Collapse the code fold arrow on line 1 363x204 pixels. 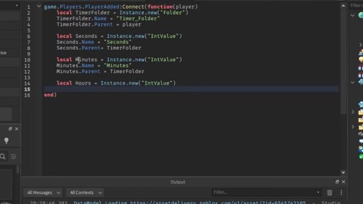tap(39, 6)
